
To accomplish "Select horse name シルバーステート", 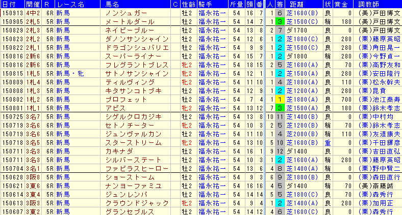I will (x=133, y=160).
